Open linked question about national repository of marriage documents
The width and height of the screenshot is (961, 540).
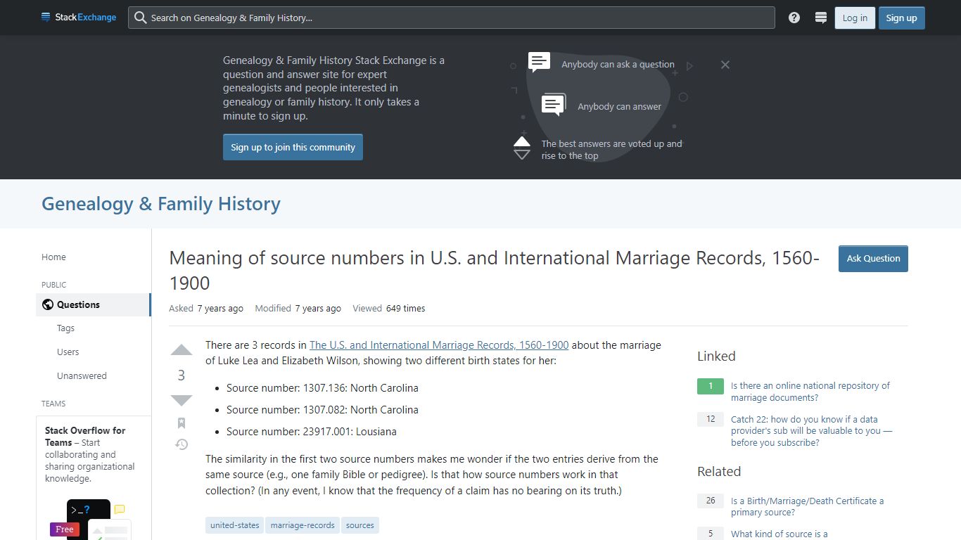[x=810, y=392]
